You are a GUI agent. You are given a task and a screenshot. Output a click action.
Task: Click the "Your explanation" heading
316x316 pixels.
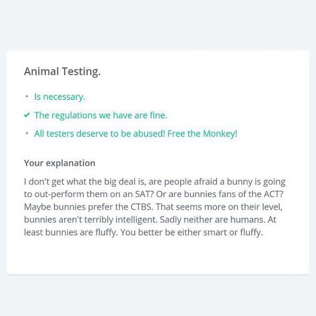coord(60,163)
